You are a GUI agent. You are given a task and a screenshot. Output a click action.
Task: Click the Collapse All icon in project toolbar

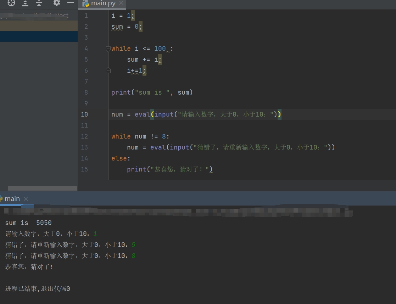39,3
